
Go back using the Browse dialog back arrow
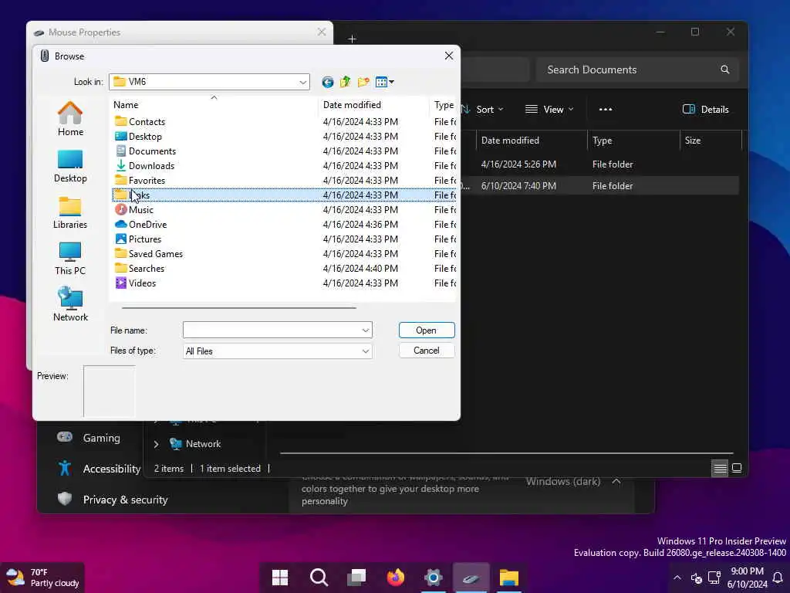coord(327,82)
